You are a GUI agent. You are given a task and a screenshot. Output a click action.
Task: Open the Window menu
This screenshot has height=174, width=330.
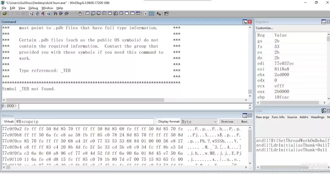click(47, 8)
